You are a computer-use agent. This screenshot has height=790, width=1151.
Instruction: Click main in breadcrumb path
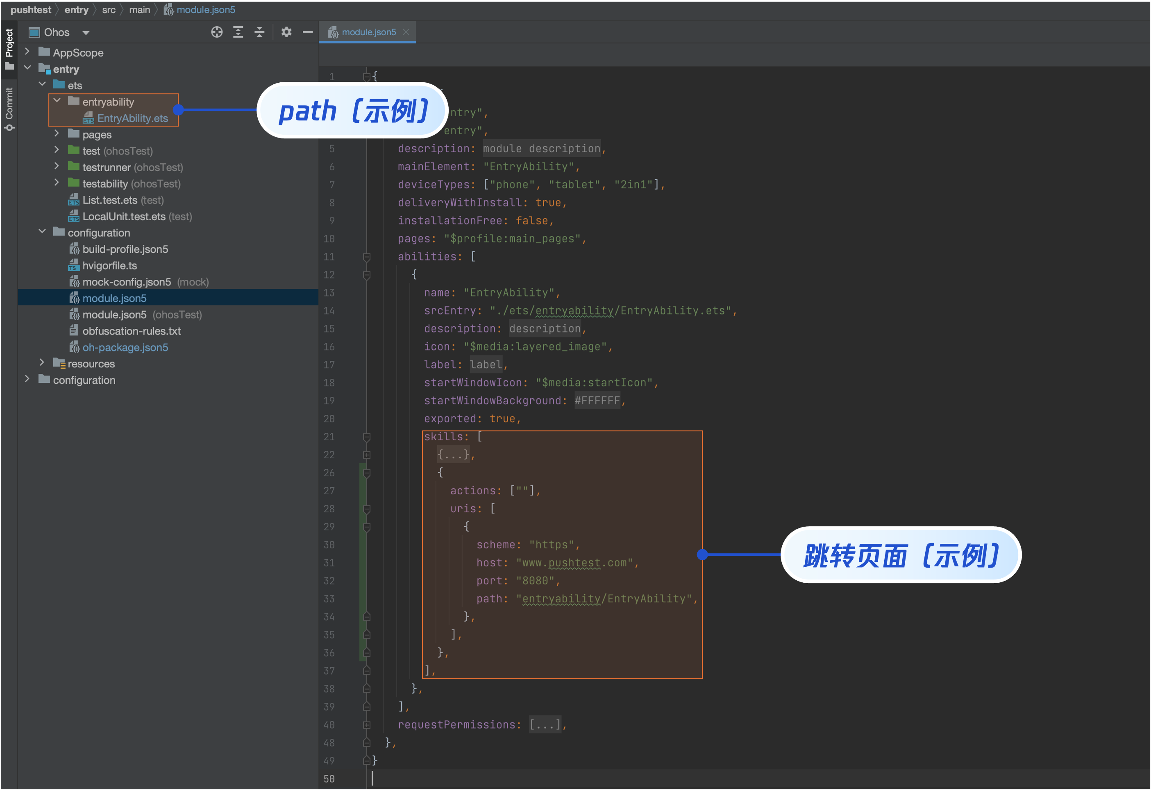140,9
